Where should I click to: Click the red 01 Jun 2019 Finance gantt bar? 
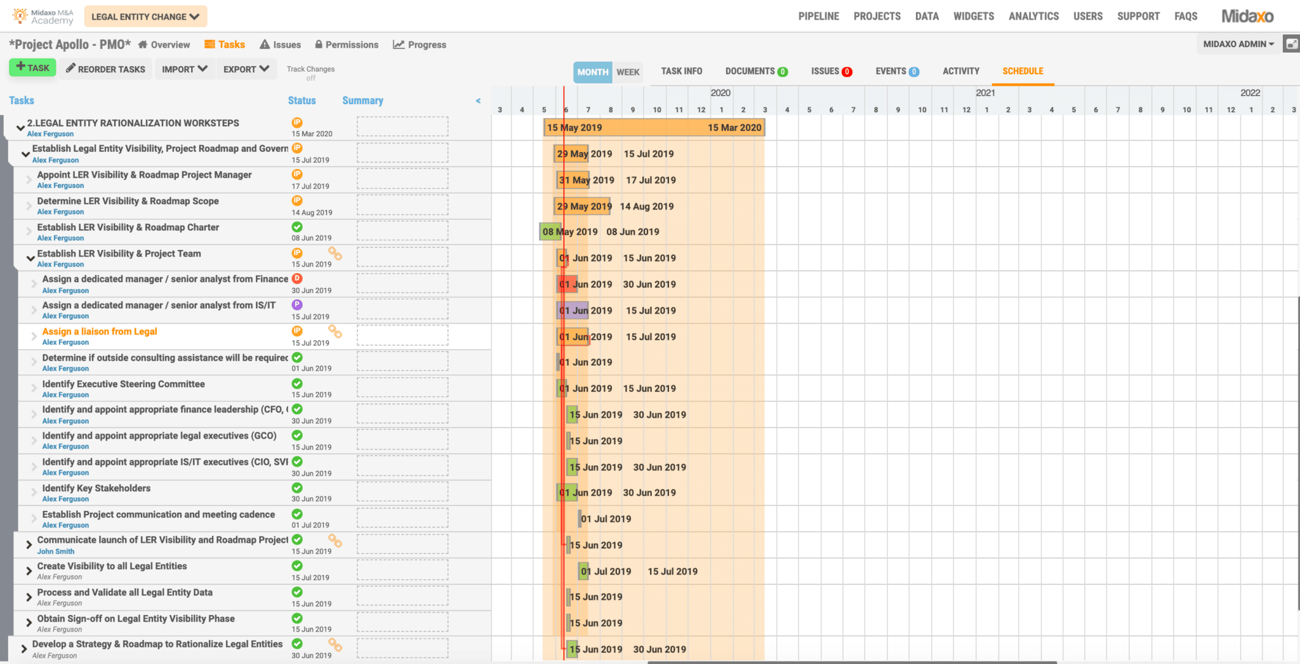[x=567, y=284]
